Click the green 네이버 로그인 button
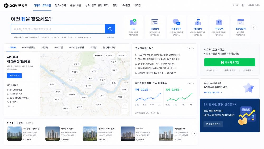 230,62
